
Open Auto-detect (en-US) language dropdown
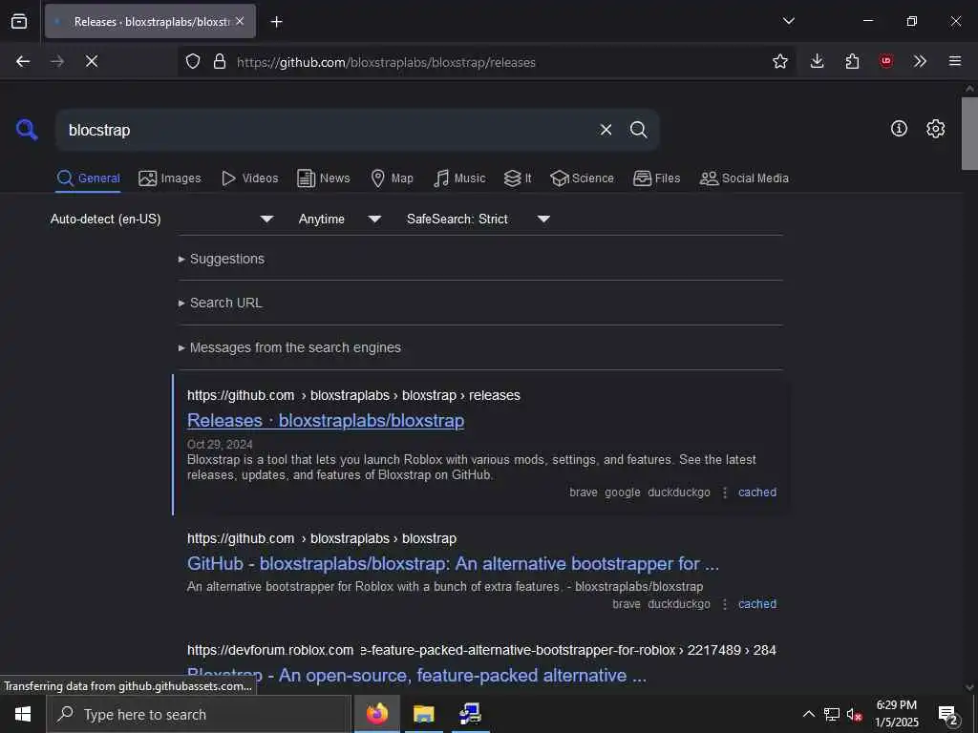point(162,219)
